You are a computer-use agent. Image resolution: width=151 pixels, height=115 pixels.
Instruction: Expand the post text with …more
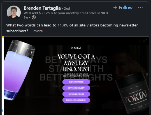pos(37,31)
